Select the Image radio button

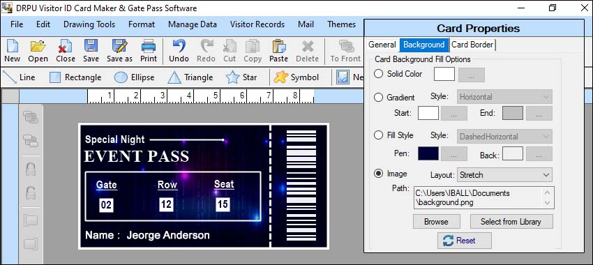point(378,174)
